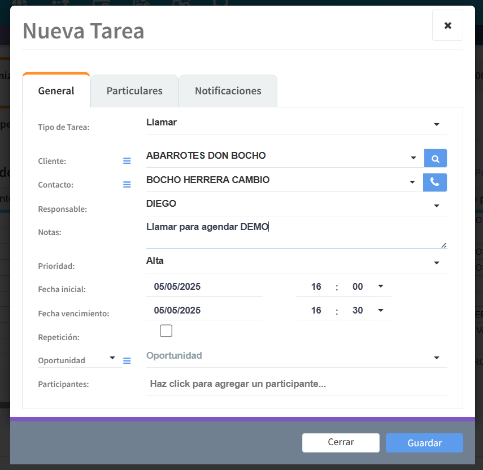Click the Cerrar button
This screenshot has width=483, height=470.
pos(341,442)
